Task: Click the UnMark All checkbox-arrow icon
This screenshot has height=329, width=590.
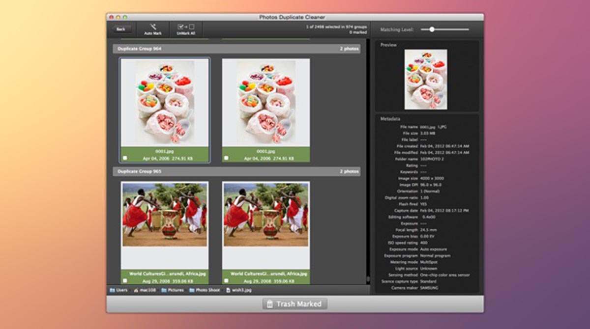Action: pos(186,27)
